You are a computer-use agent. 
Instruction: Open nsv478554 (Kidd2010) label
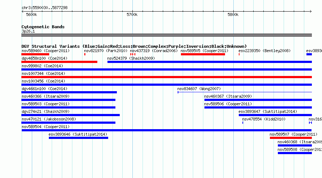click(x=264, y=119)
